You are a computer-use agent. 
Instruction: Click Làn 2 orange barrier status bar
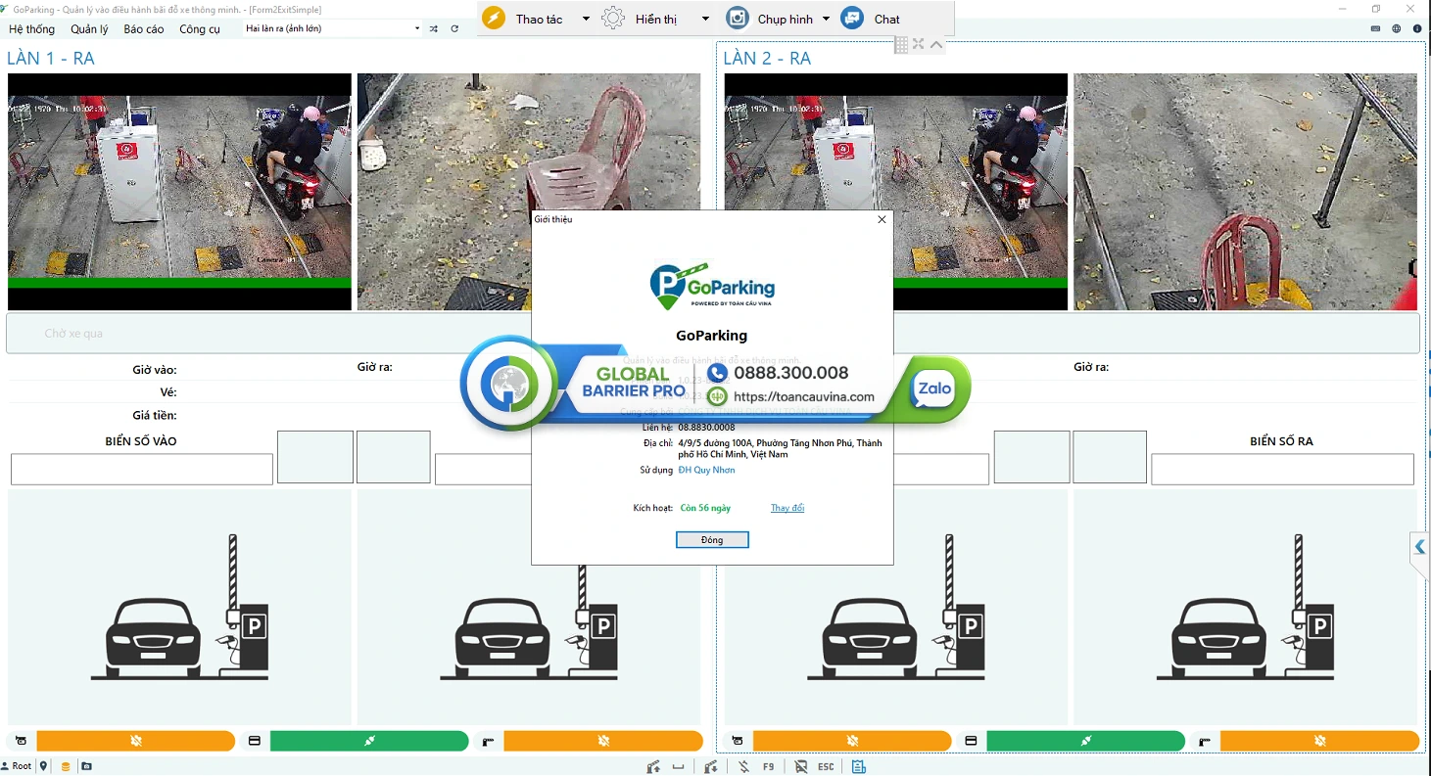(1319, 741)
